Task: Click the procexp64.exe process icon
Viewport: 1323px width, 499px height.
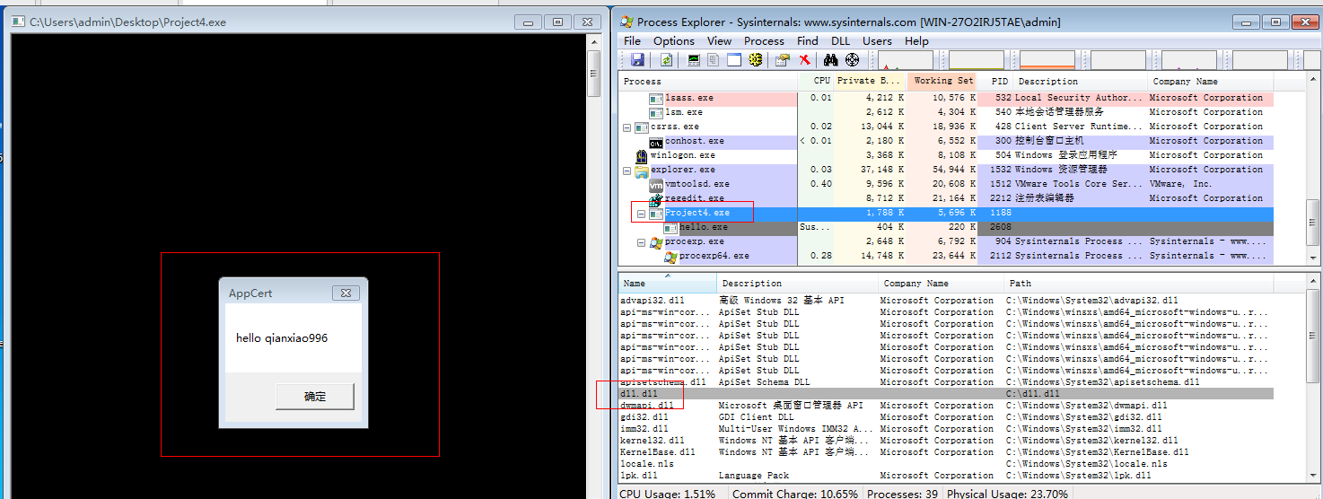Action: coord(670,256)
